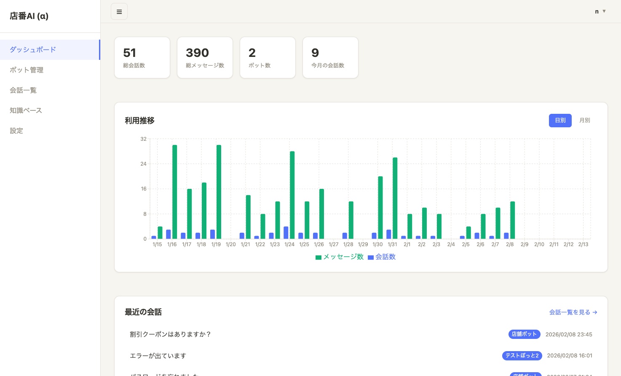Open the user account dropdown labeled n

pyautogui.click(x=600, y=11)
